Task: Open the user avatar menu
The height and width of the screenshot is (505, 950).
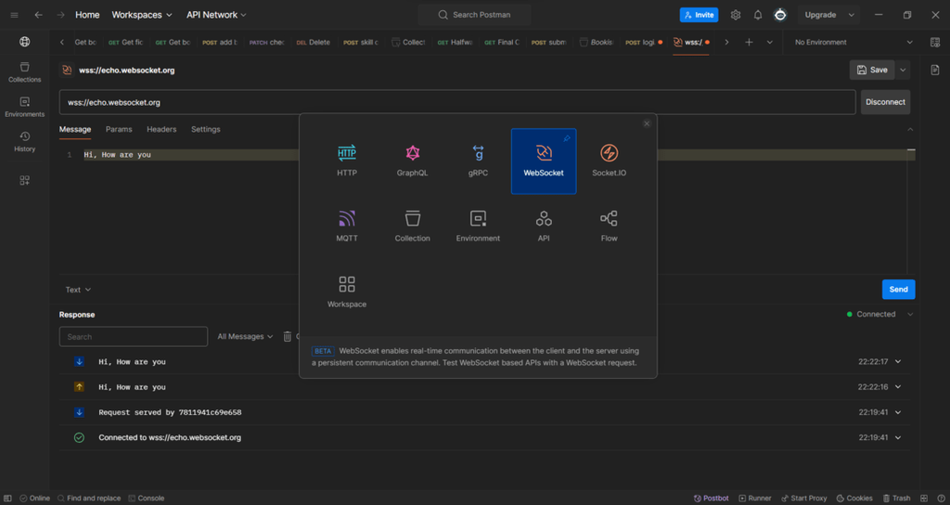Action: [x=780, y=15]
